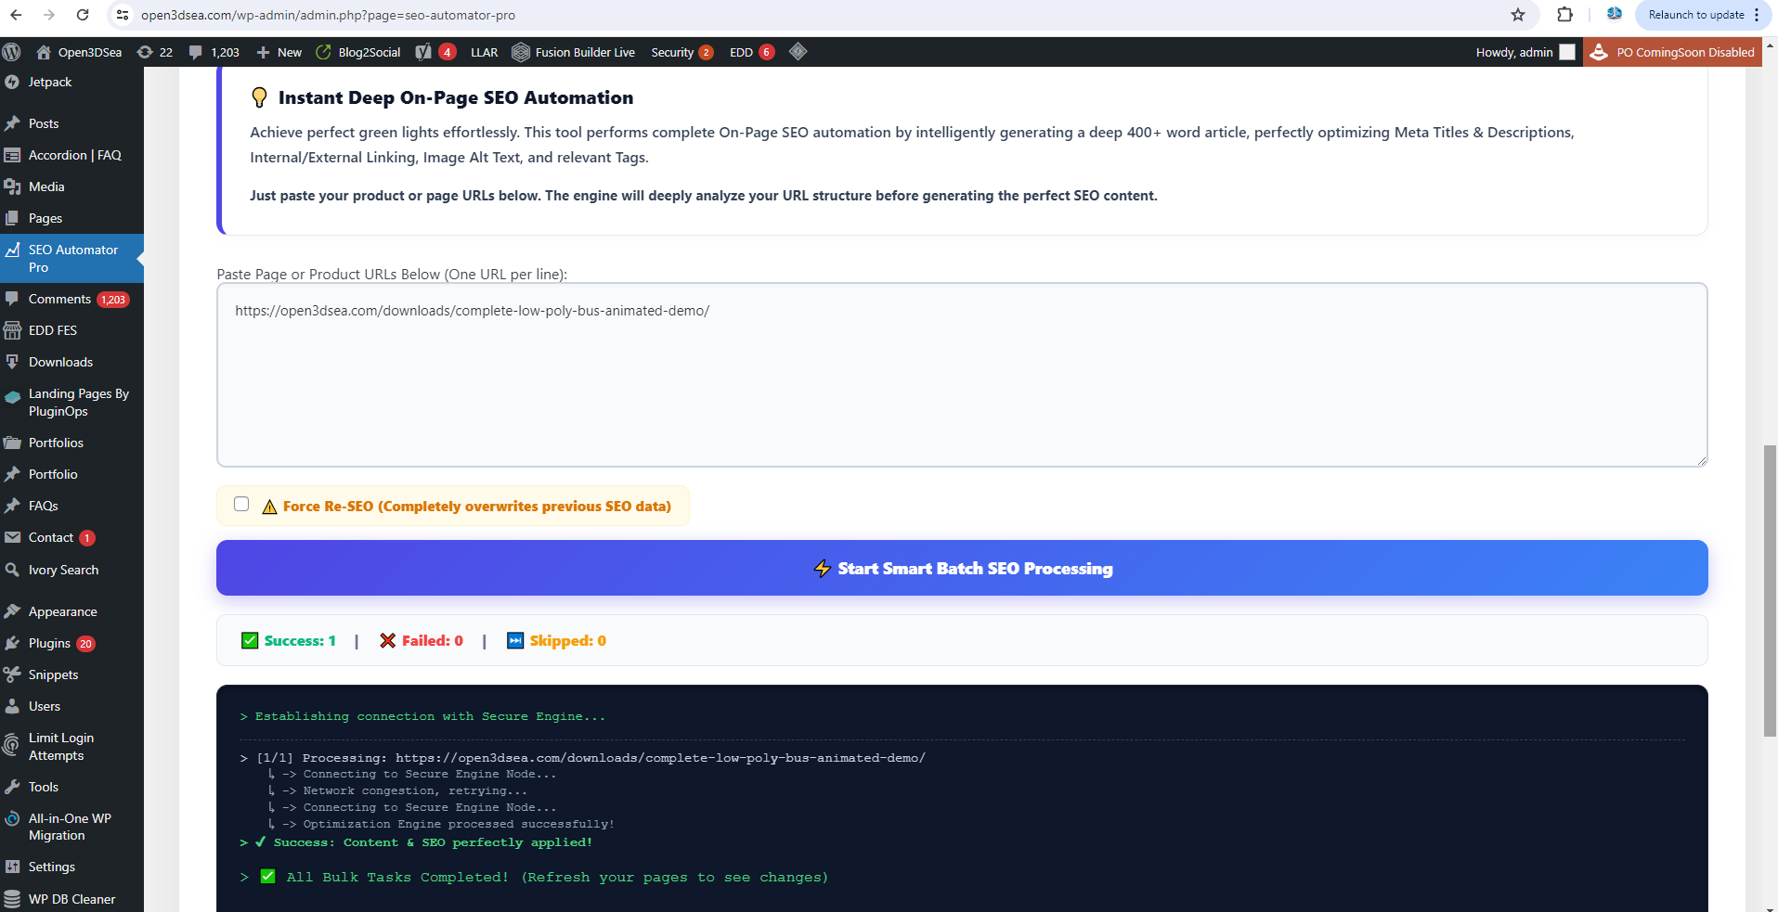Viewport: 1778px width, 912px height.
Task: Open the Howdy, admin account menu
Action: 1525,52
